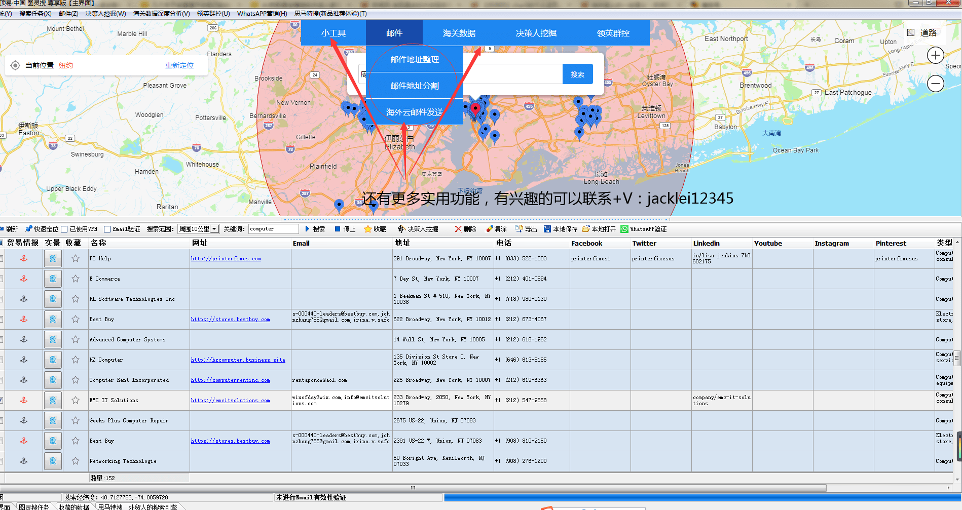Screen dimensions: 962x510
Task: Open the 搜索范围 周围10公里 dropdown
Action: 198,229
